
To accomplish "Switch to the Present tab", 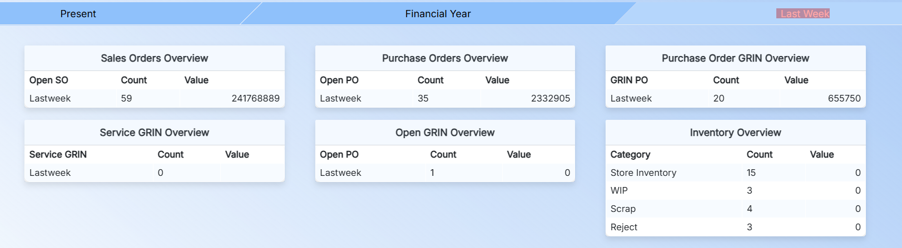I will (x=78, y=14).
